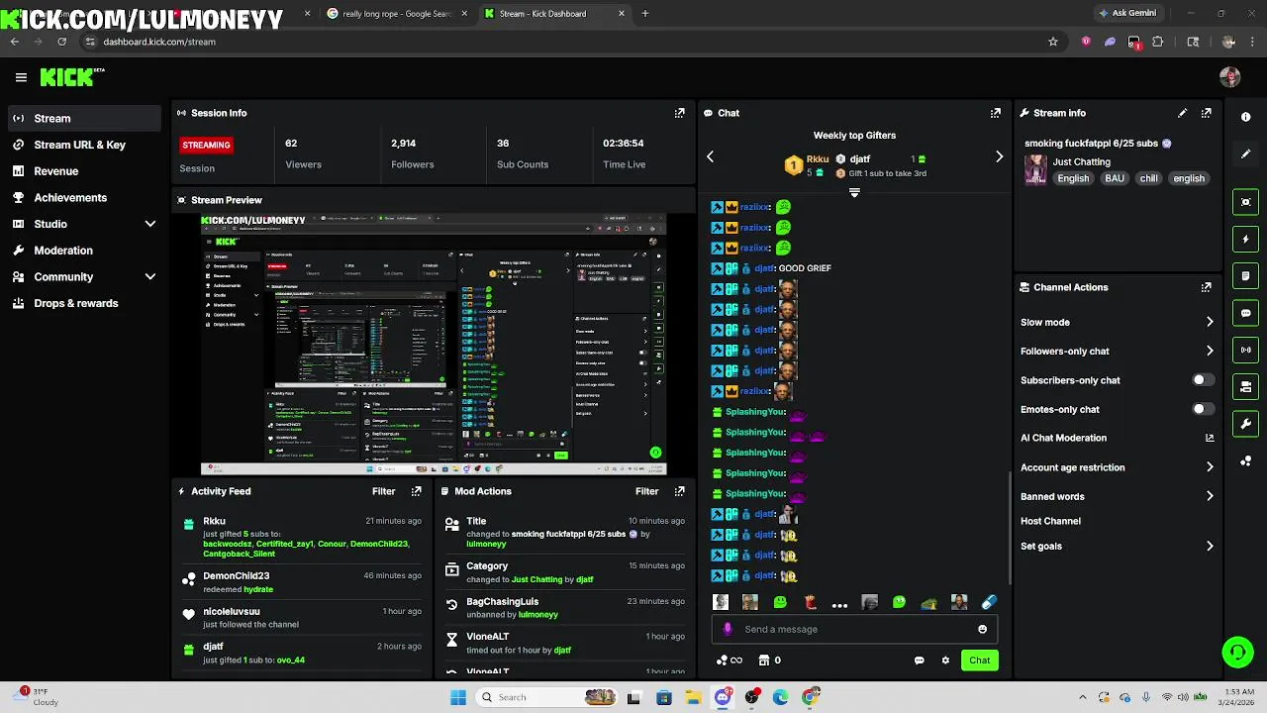Click the Stream Preview thumbnail
Viewport: 1267px width, 713px height.
(434, 345)
